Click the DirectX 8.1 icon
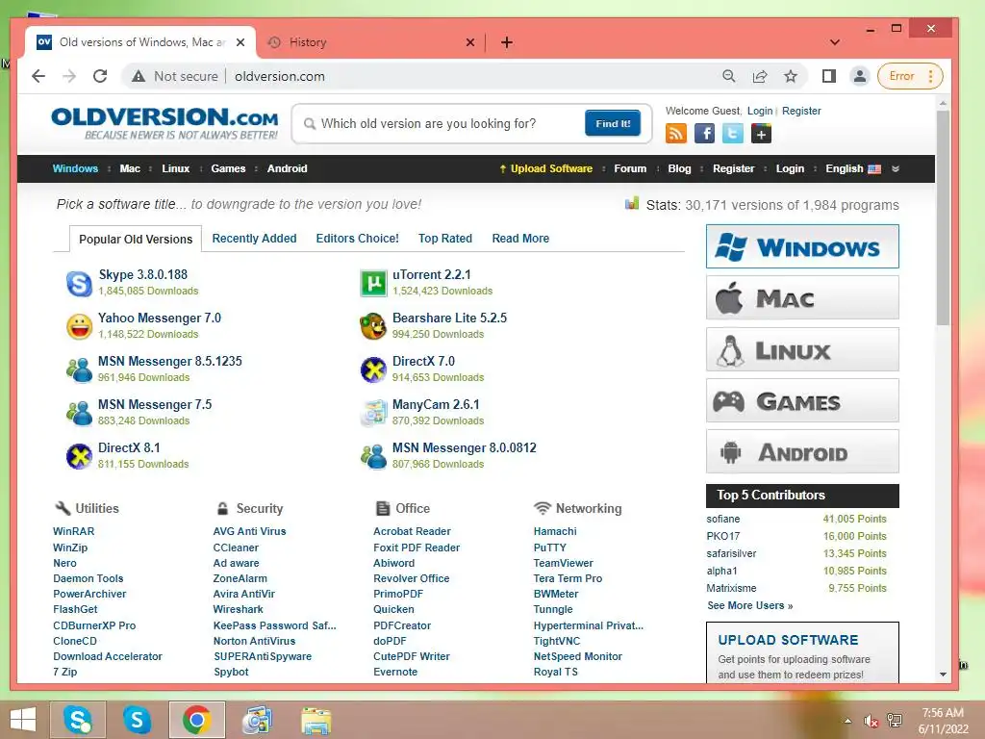 tap(79, 457)
